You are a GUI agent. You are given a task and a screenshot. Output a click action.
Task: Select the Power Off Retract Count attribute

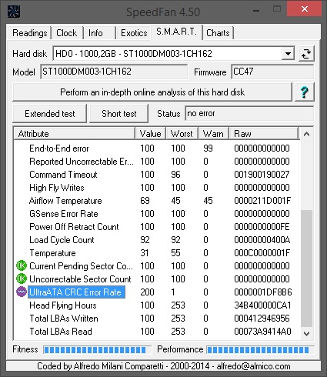pyautogui.click(x=74, y=227)
